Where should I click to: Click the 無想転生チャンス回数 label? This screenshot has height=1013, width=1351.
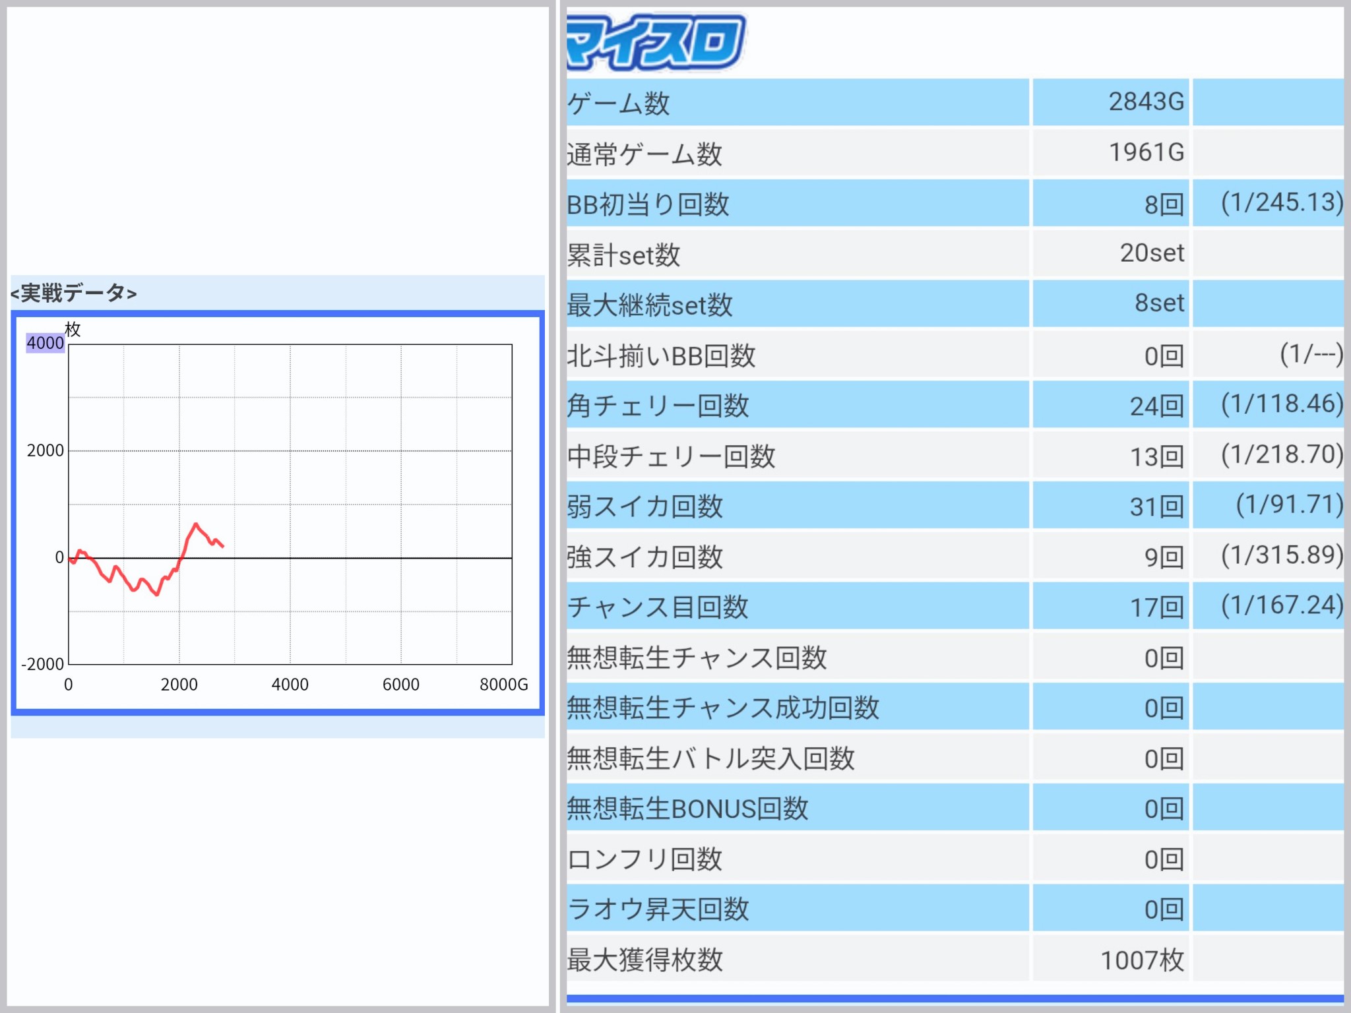point(697,658)
